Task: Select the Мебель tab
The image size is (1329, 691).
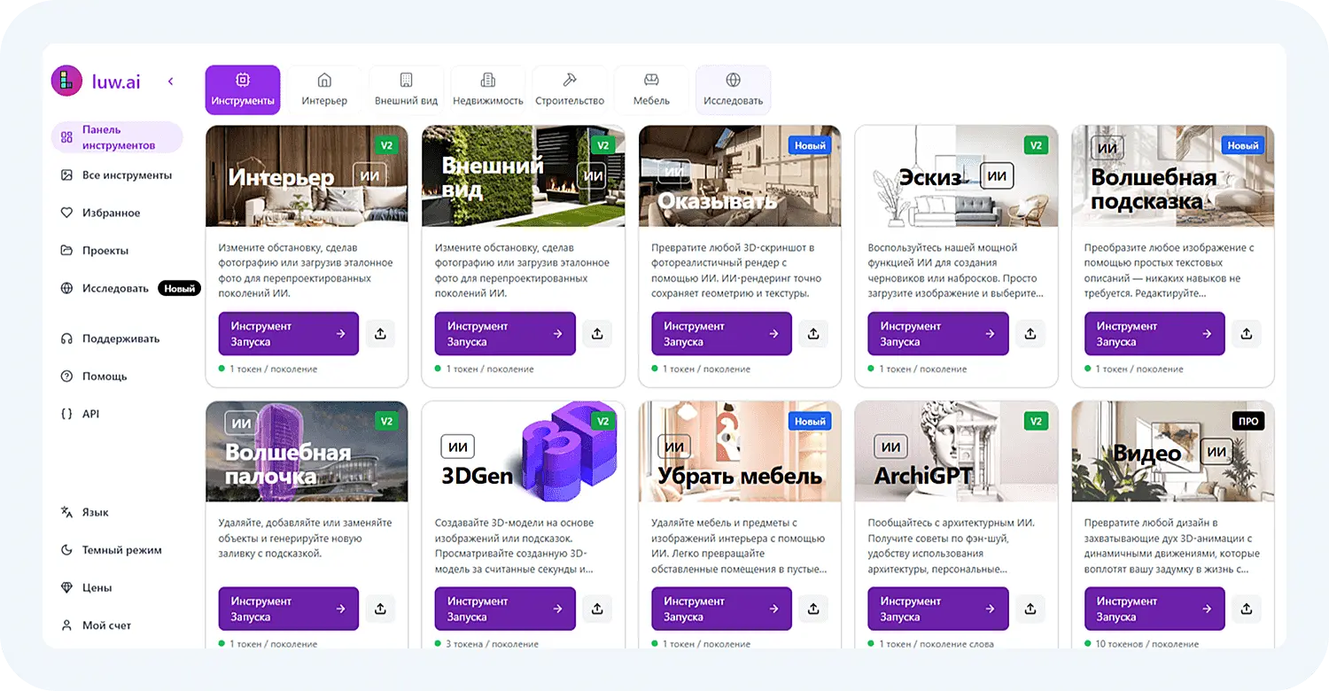Action: [x=651, y=89]
